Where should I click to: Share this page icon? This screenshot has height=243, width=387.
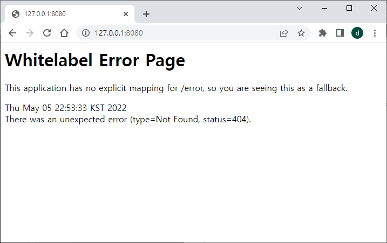coord(284,33)
